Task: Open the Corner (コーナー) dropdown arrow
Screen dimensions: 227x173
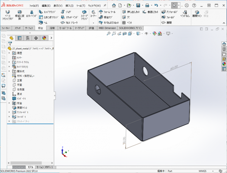Action: [x=93, y=23]
